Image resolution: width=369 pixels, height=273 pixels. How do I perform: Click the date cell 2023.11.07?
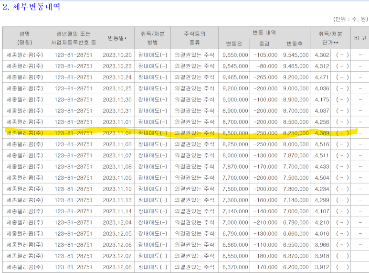117,155
